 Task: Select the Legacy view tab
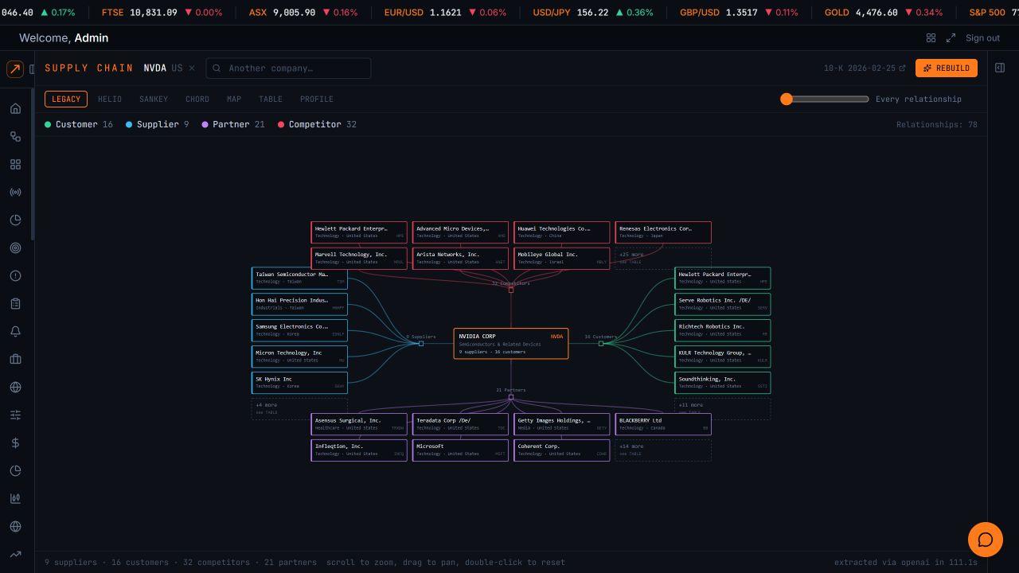point(66,99)
